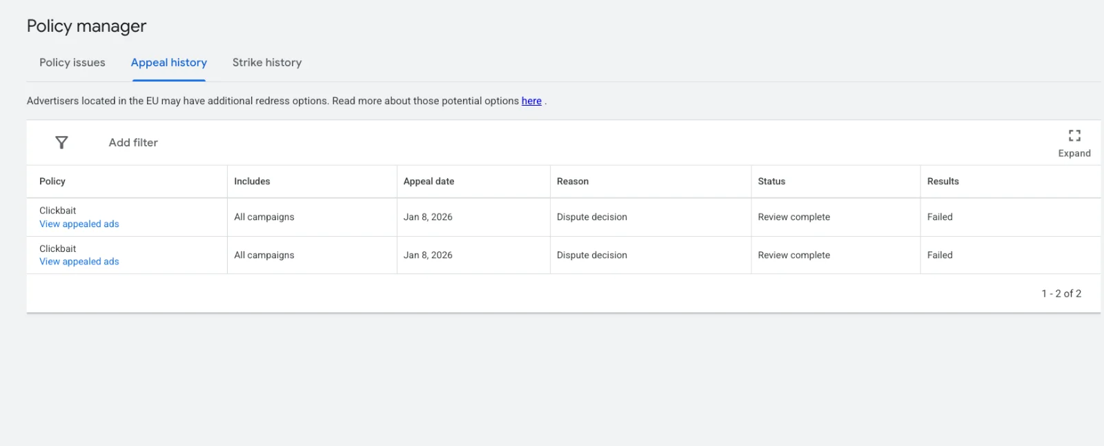
Task: View appealed ads for second Clickbait row
Action: [x=79, y=262]
